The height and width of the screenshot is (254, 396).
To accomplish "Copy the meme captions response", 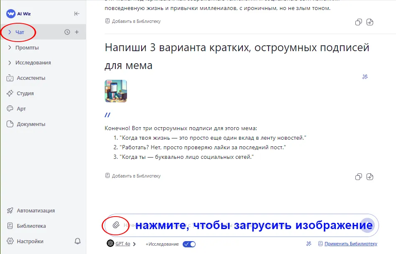I will [x=358, y=177].
